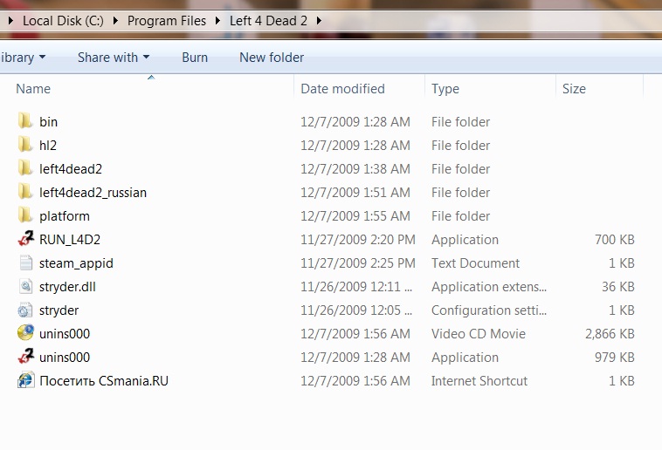The width and height of the screenshot is (662, 450).
Task: Select the steam_appid text document icon
Action: pyautogui.click(x=25, y=262)
